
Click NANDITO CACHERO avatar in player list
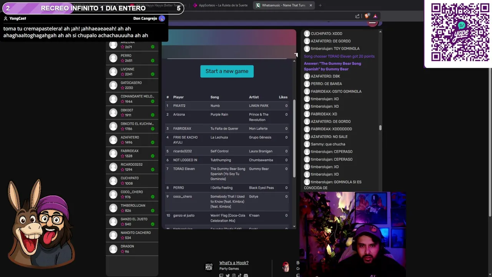click(113, 235)
